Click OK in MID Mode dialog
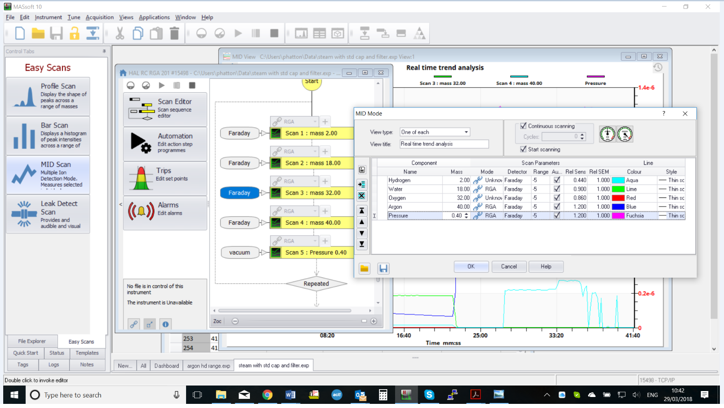 click(471, 267)
